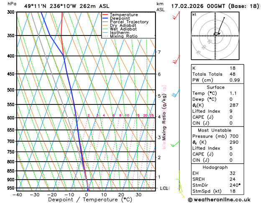
Task: Click the 'Surface' section heading
Action: (x=215, y=87)
